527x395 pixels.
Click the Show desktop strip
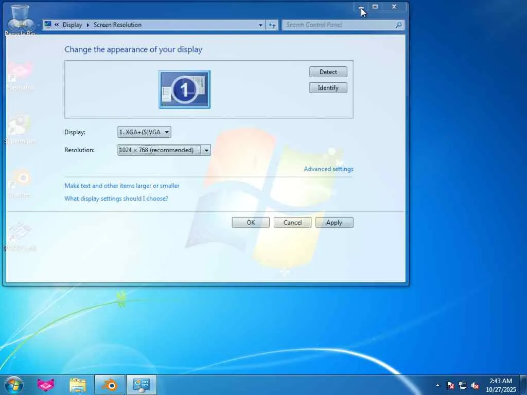point(523,385)
